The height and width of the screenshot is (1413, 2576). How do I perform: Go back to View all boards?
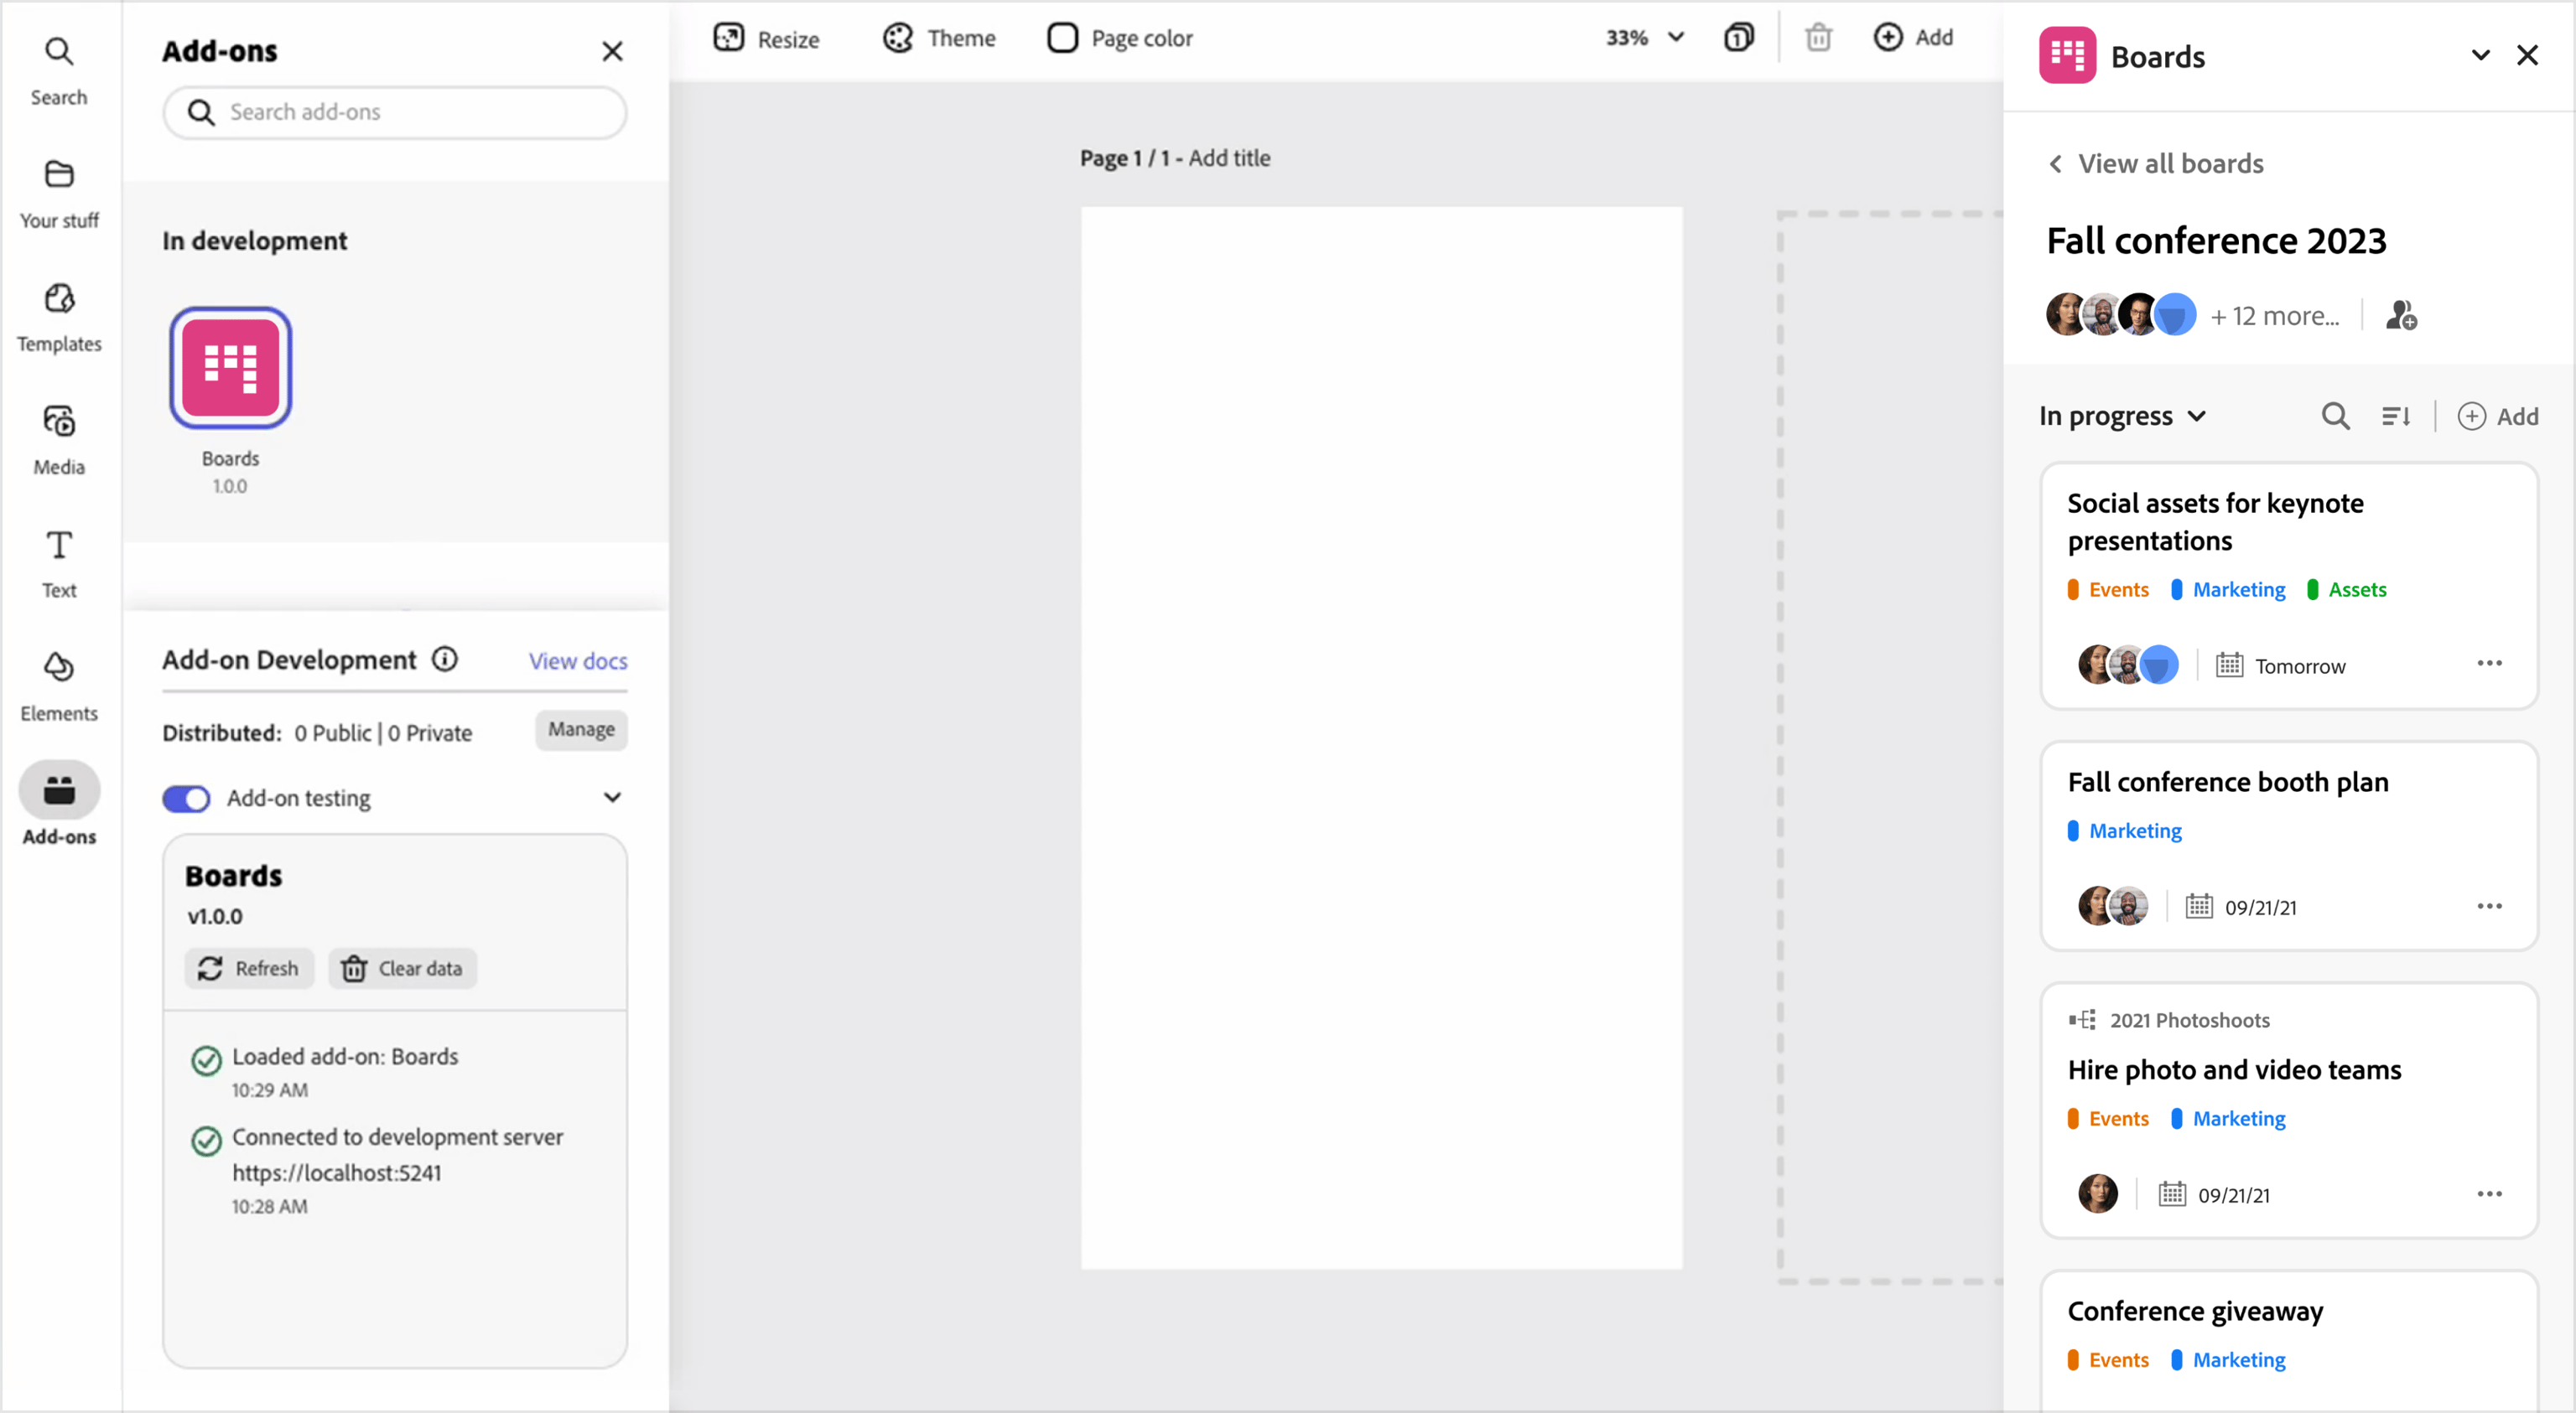point(2155,163)
